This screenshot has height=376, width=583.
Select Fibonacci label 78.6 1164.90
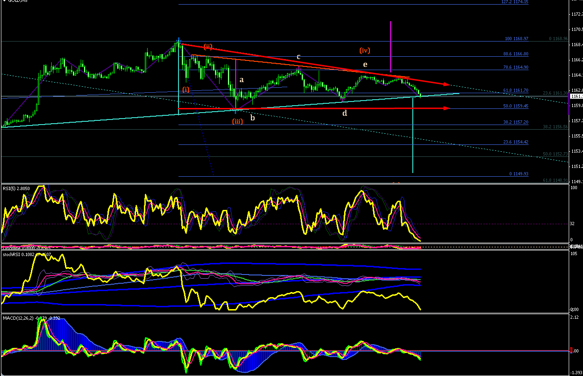516,67
